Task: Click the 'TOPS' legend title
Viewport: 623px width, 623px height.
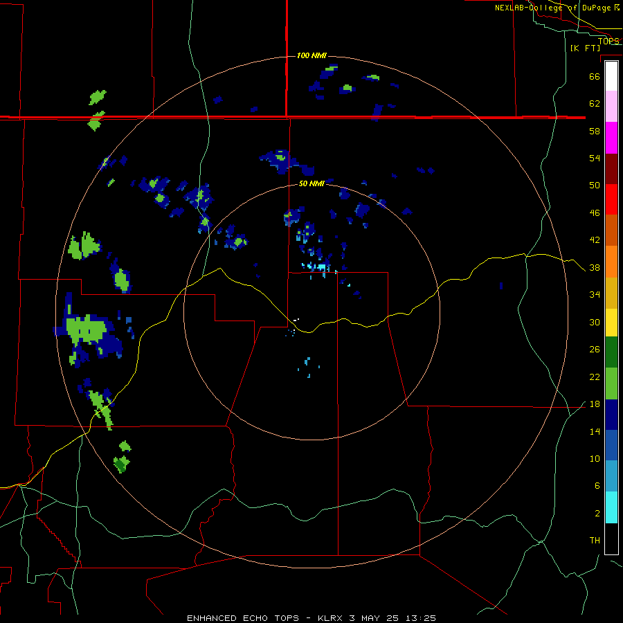Action: (608, 42)
